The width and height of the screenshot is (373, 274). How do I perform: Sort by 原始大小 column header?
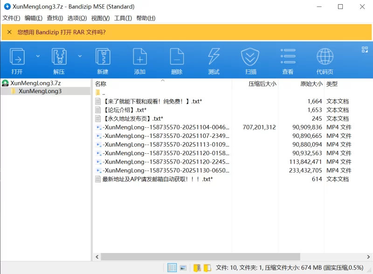point(301,84)
